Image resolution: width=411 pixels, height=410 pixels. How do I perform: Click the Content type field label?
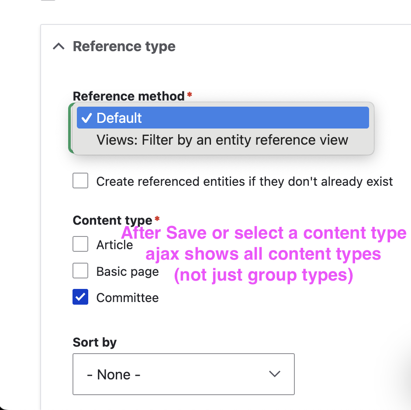[113, 220]
